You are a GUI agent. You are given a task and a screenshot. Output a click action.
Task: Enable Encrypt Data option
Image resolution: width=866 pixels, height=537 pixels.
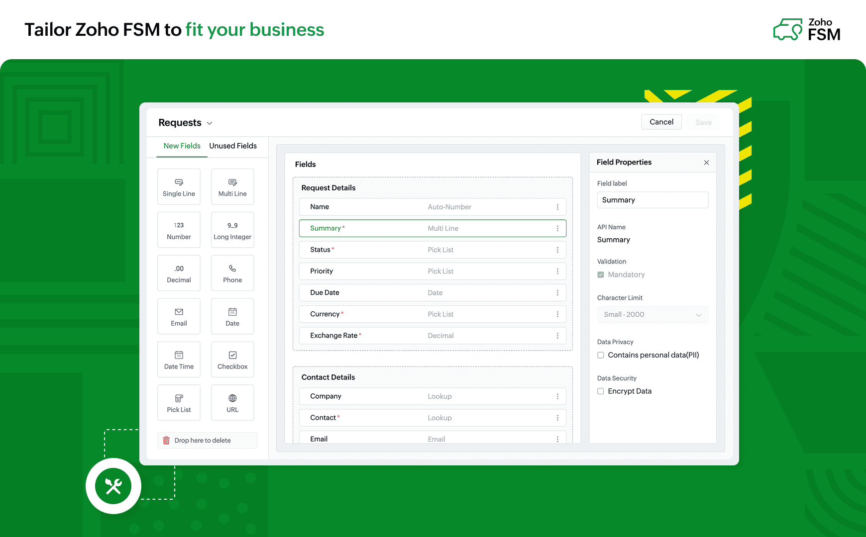click(x=601, y=391)
